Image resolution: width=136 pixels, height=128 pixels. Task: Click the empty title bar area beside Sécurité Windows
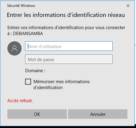(79, 6)
